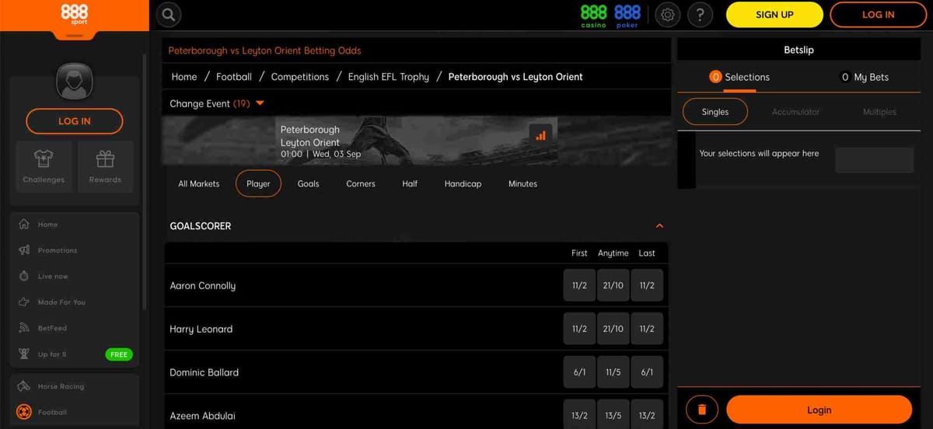The width and height of the screenshot is (933, 429).
Task: Click the sidebar LOG IN button
Action: pyautogui.click(x=75, y=121)
